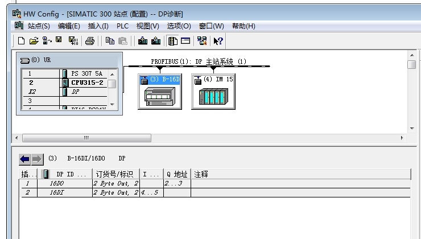Open the 窗口(W) menu
Image resolution: width=421 pixels, height=239 pixels.
211,26
